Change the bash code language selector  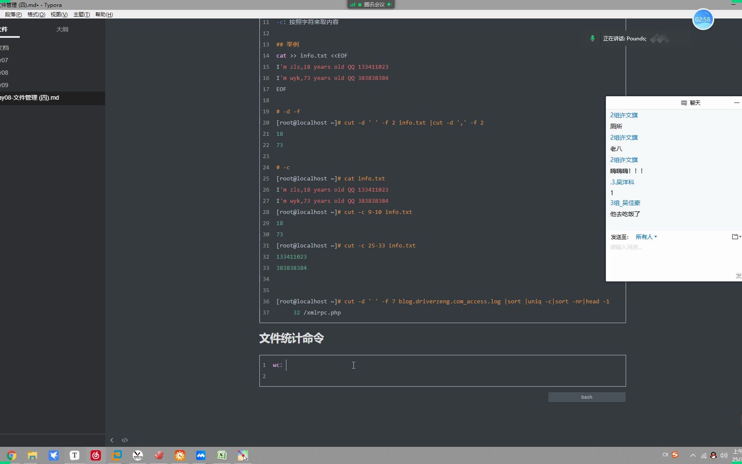coord(587,397)
